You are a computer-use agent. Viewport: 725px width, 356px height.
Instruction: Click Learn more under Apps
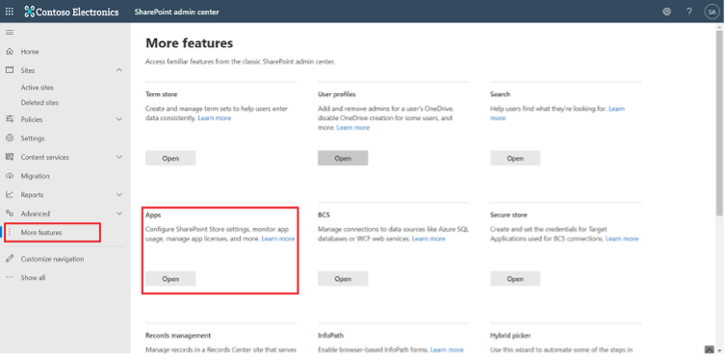[x=278, y=239]
